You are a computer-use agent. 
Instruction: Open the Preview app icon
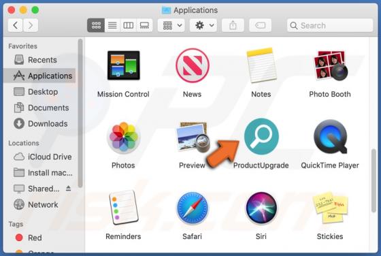[193, 137]
